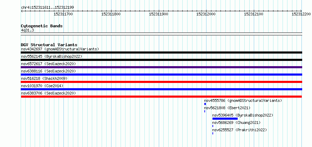Select the blue bar under nsv6388116
The image size is (312, 147).
coord(161,75)
